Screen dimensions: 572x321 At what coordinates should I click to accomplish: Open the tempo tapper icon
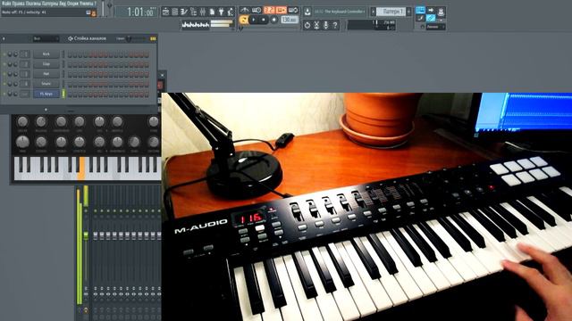point(231,12)
